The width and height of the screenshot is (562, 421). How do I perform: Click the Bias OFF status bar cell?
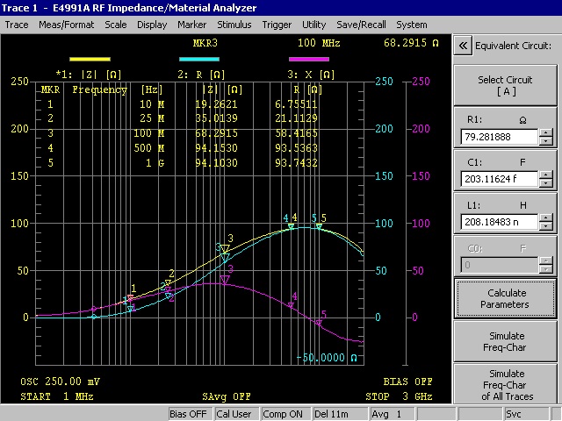pyautogui.click(x=191, y=414)
